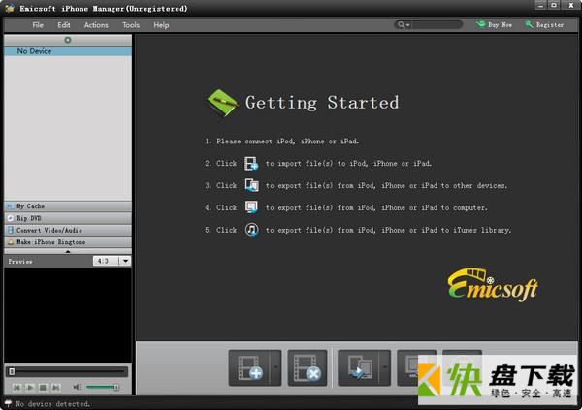Screen dimensions: 582x410
Task: Open the Edit menu
Action: pyautogui.click(x=64, y=25)
